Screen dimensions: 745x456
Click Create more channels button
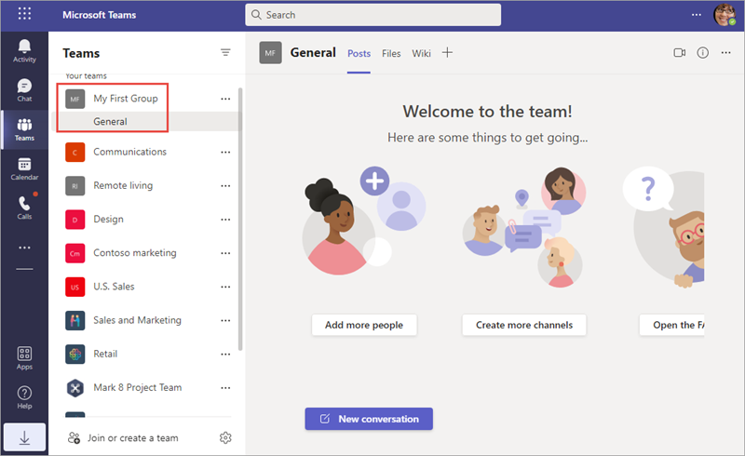point(524,325)
